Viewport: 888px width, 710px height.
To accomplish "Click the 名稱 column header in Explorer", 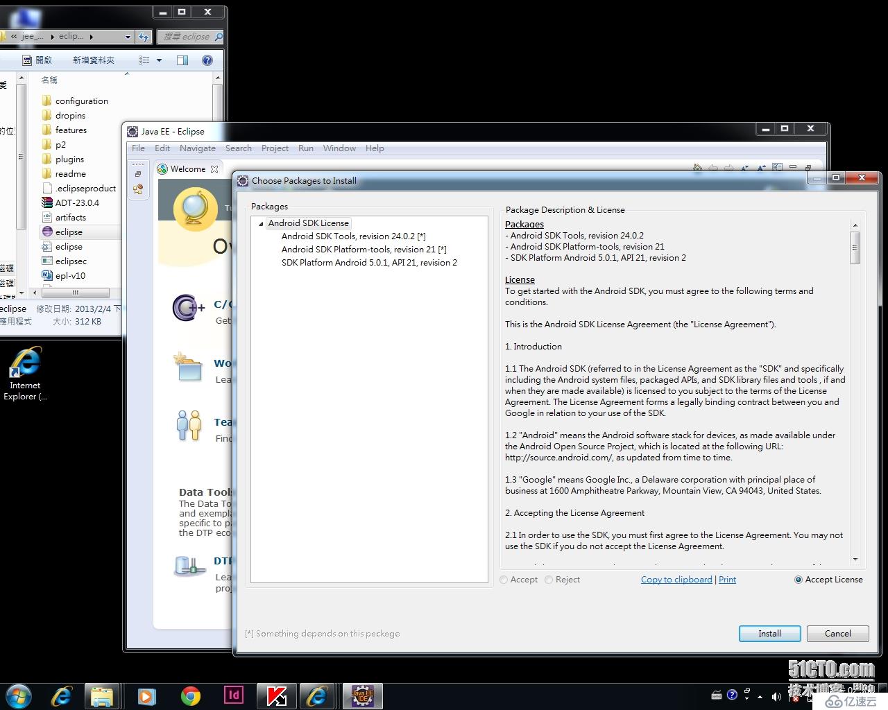I will [x=49, y=80].
